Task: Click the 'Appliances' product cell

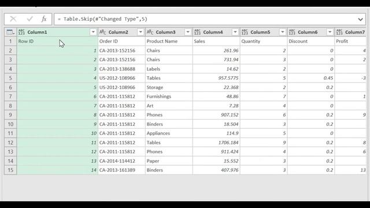Action: click(x=169, y=133)
